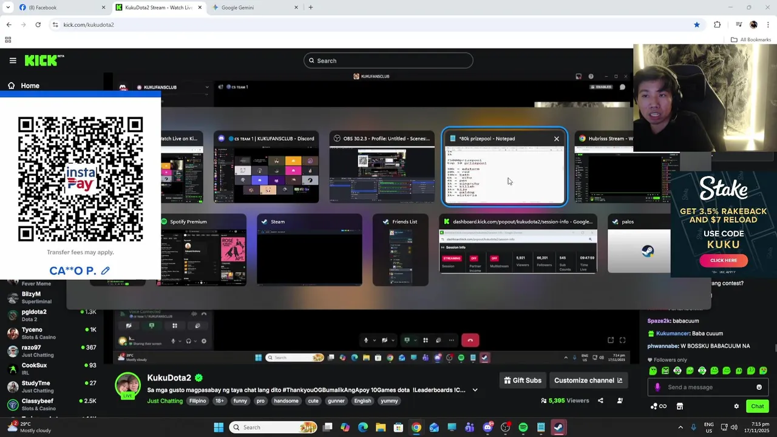Image resolution: width=777 pixels, height=437 pixels.
Task: Select the KukuDota2 Stream tab
Action: pyautogui.click(x=159, y=7)
